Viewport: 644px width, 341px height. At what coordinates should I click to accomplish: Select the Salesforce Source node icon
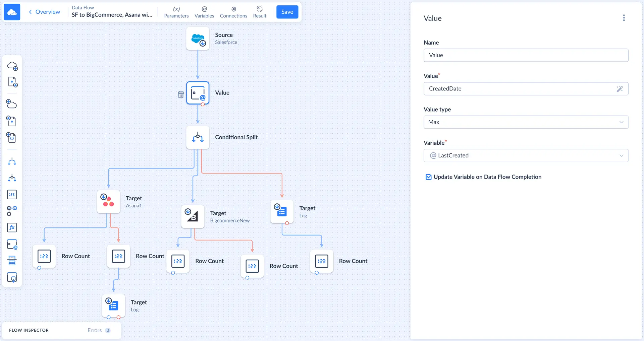[x=198, y=39]
